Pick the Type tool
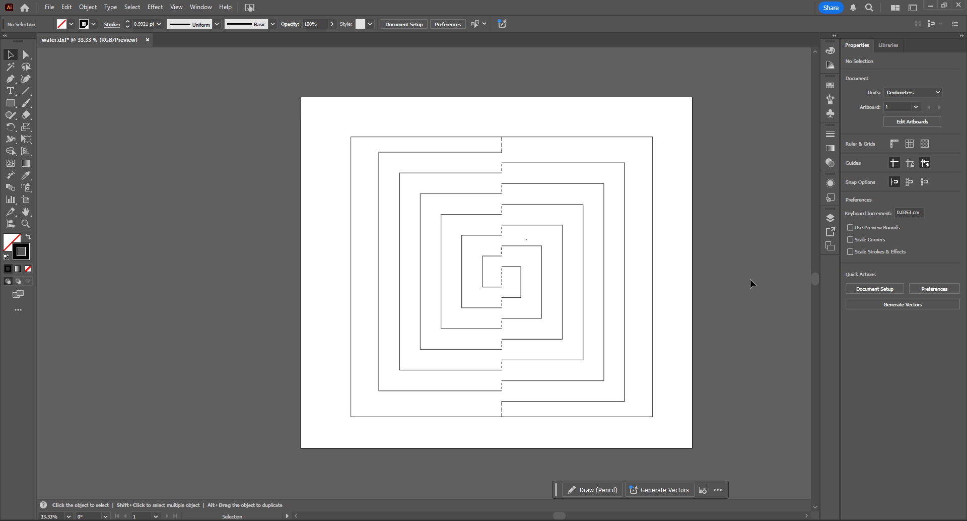This screenshot has height=521, width=967. point(11,91)
